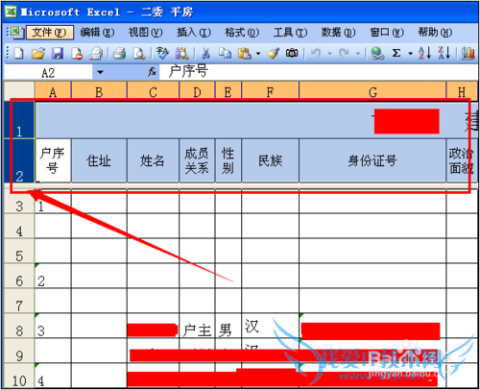This screenshot has height=390, width=480.
Task: Click the Permission document icon
Action: tap(77, 53)
